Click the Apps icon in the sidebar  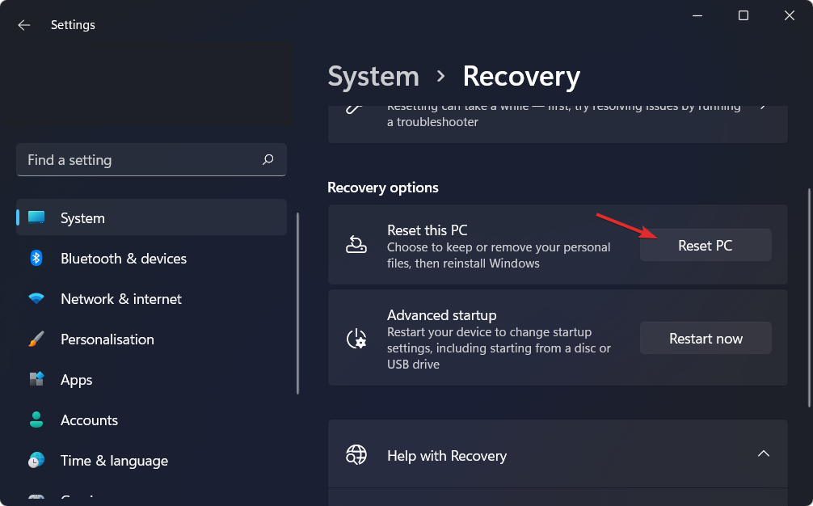[x=36, y=379]
